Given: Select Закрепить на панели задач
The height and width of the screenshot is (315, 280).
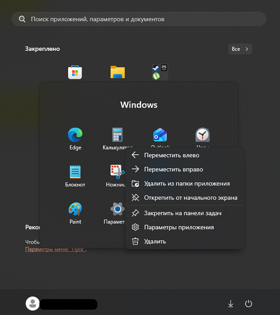Looking at the screenshot, I should (182, 213).
